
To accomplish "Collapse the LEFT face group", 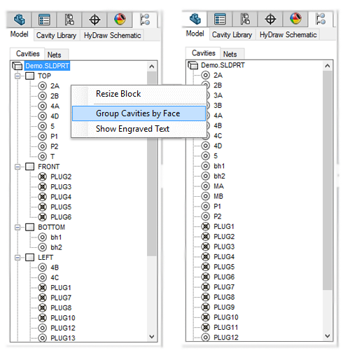I will 17,258.
